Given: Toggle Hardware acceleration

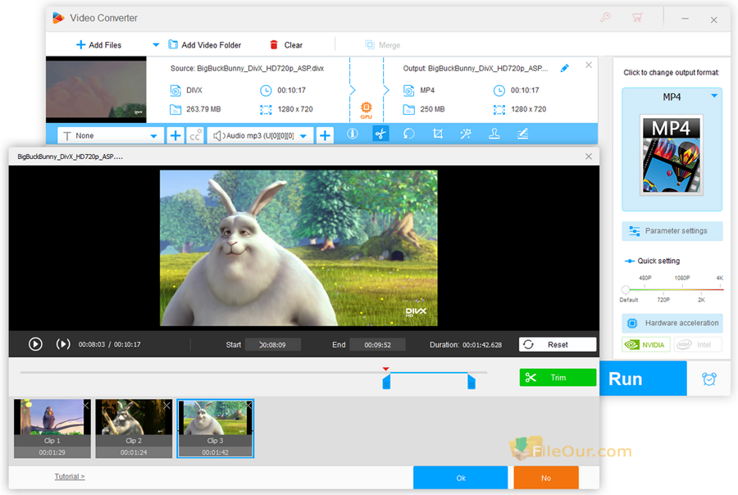Looking at the screenshot, I should coord(672,323).
